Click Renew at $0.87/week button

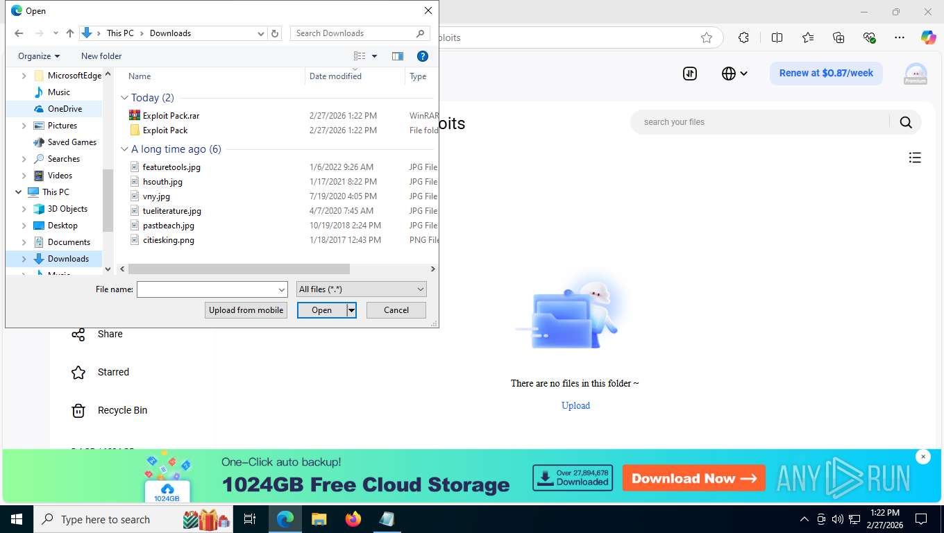826,73
